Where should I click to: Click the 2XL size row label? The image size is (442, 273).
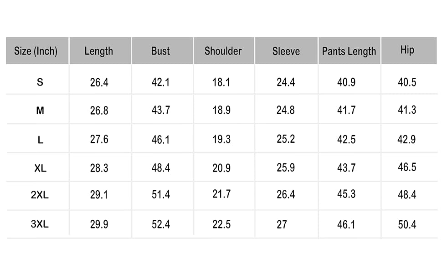click(40, 196)
